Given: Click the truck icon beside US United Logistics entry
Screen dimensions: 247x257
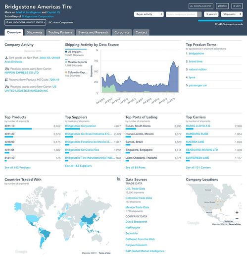Looking at the screenshot, I should pyautogui.click(x=7, y=87).
